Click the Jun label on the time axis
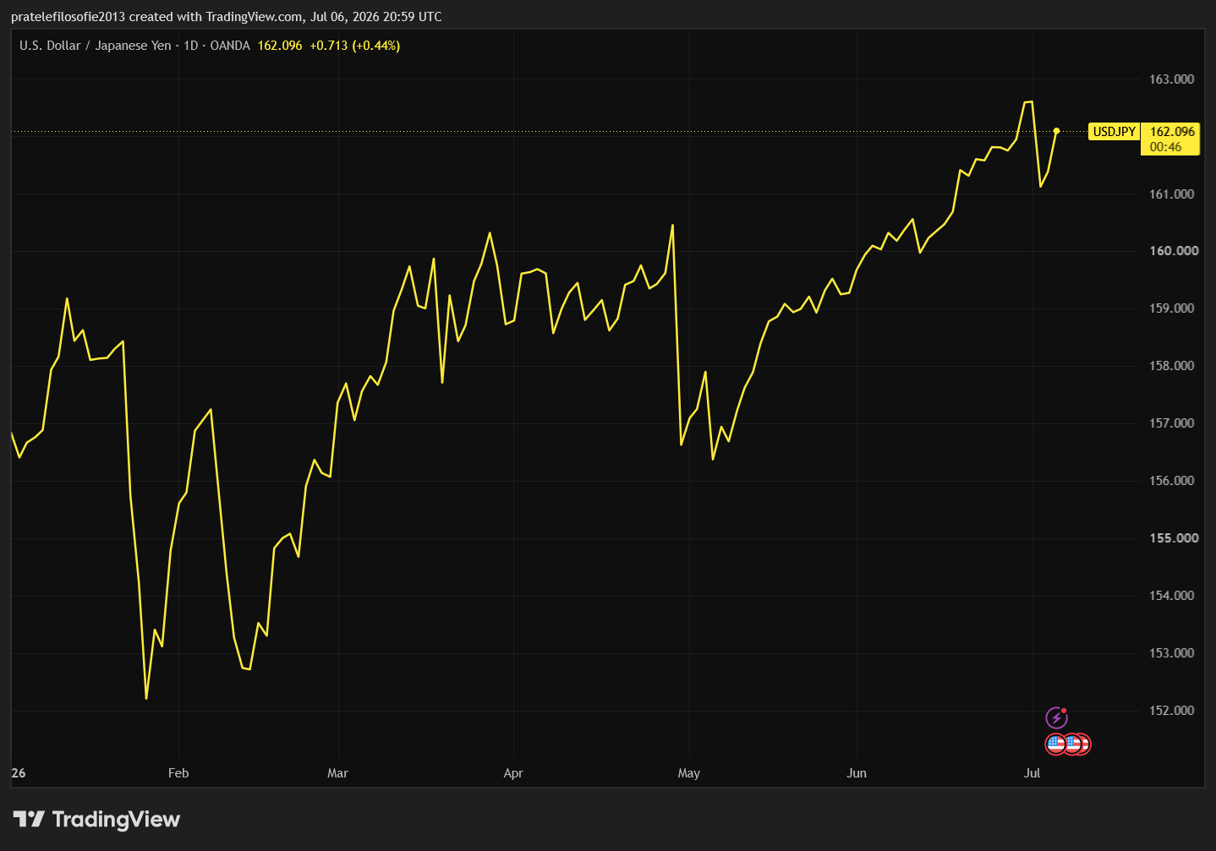Image resolution: width=1216 pixels, height=851 pixels. 857,773
